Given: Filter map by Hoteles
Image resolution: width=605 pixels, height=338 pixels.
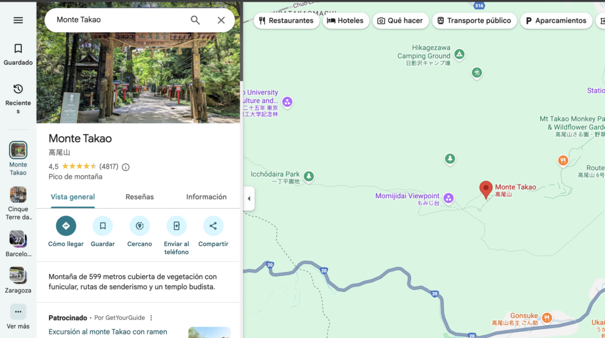Looking at the screenshot, I should [x=346, y=21].
